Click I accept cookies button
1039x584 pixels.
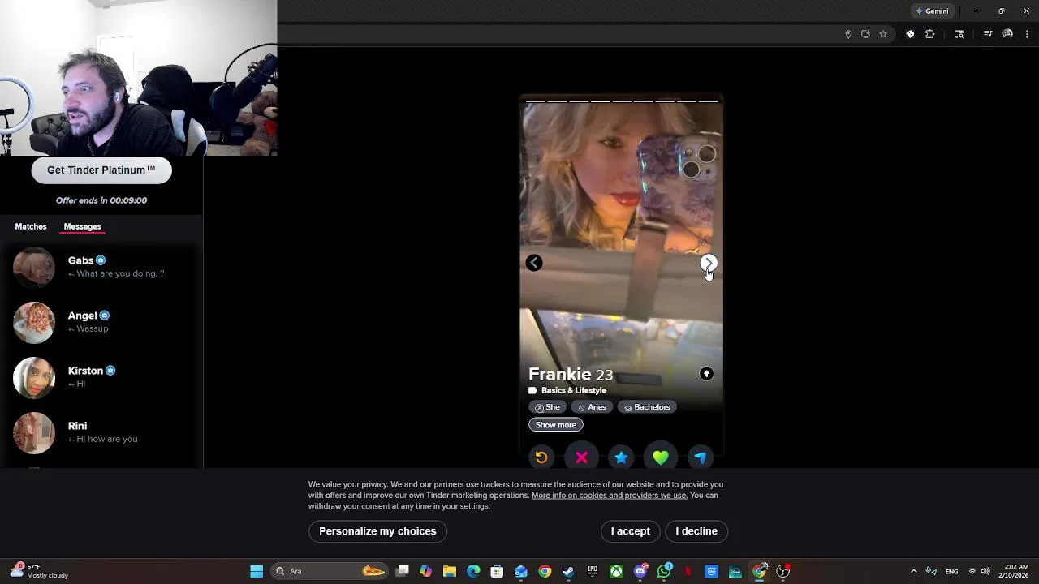click(x=631, y=531)
